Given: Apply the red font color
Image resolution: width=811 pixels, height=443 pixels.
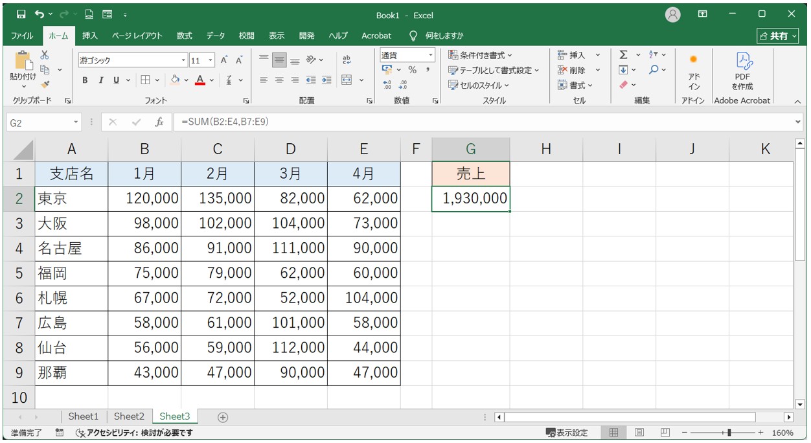Looking at the screenshot, I should (x=200, y=80).
